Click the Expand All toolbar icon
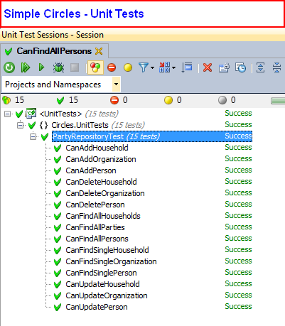Screen dimensions: 285x326 [x=260, y=67]
